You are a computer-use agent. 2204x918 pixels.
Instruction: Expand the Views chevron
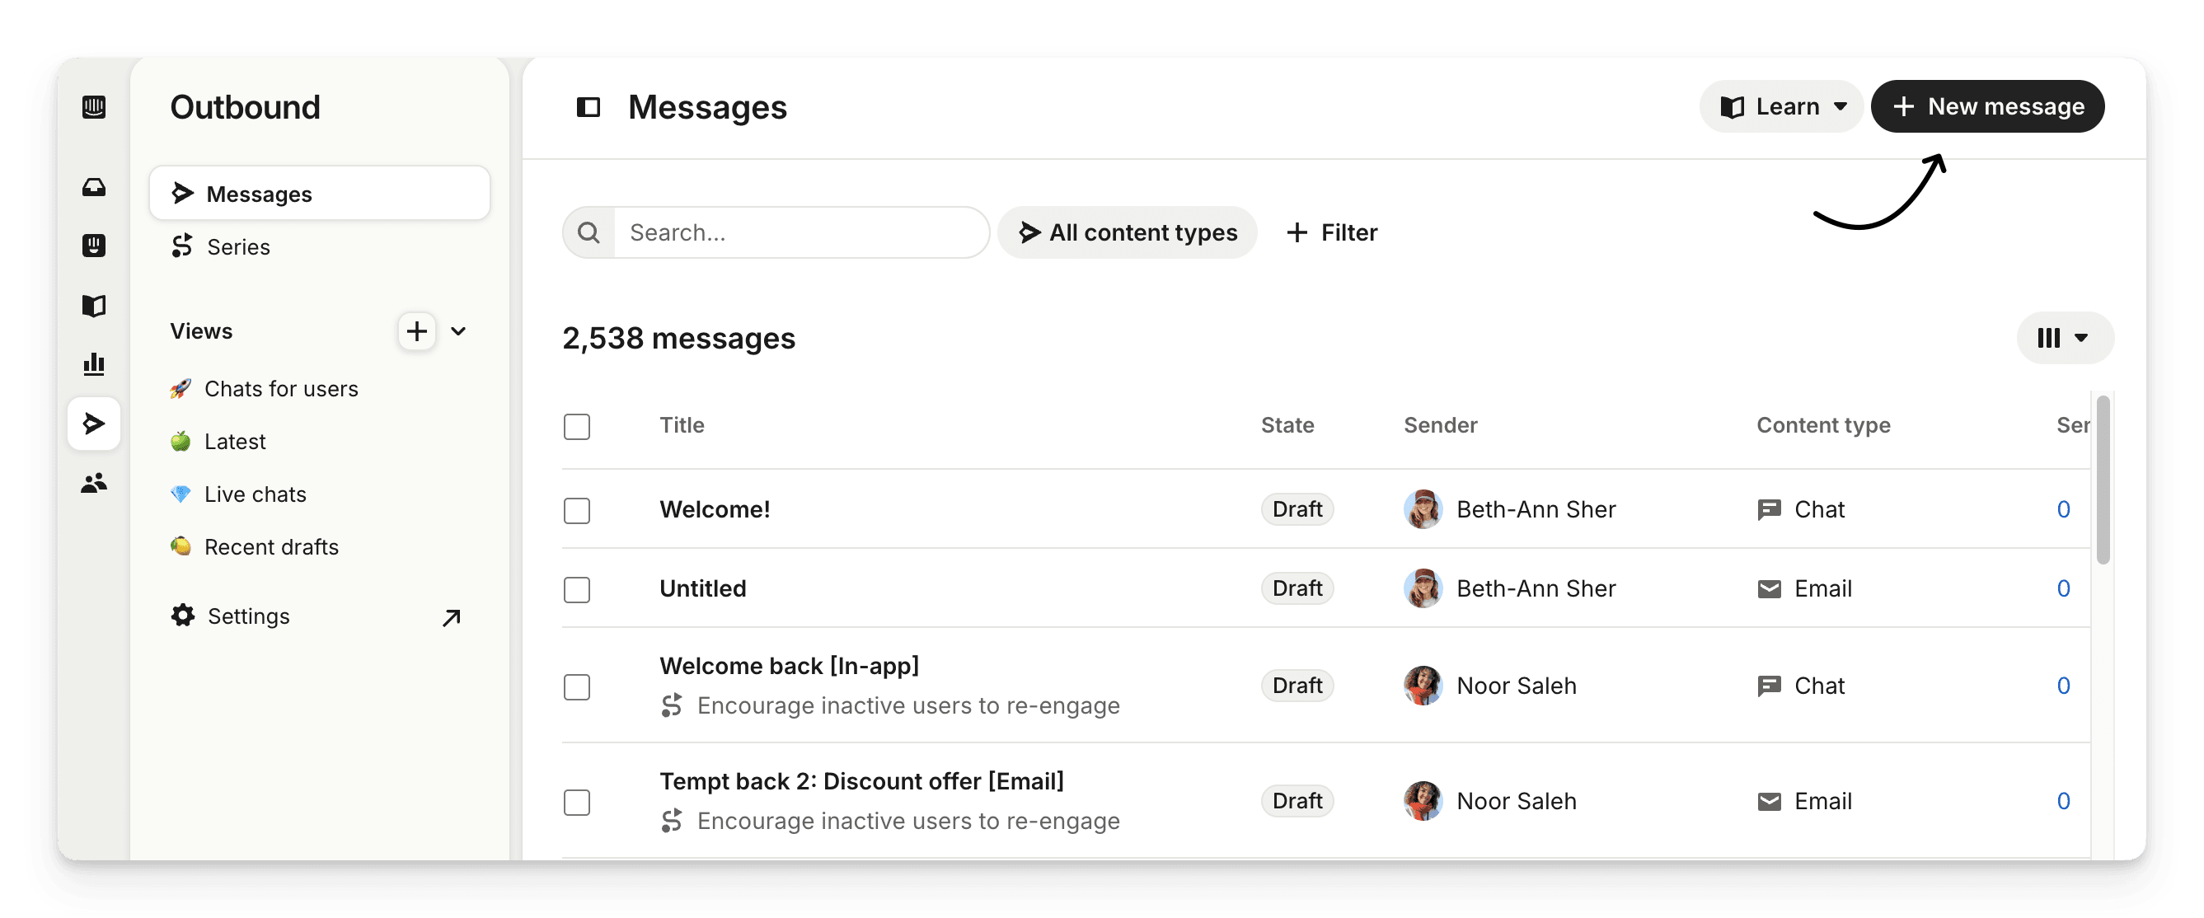tap(459, 331)
